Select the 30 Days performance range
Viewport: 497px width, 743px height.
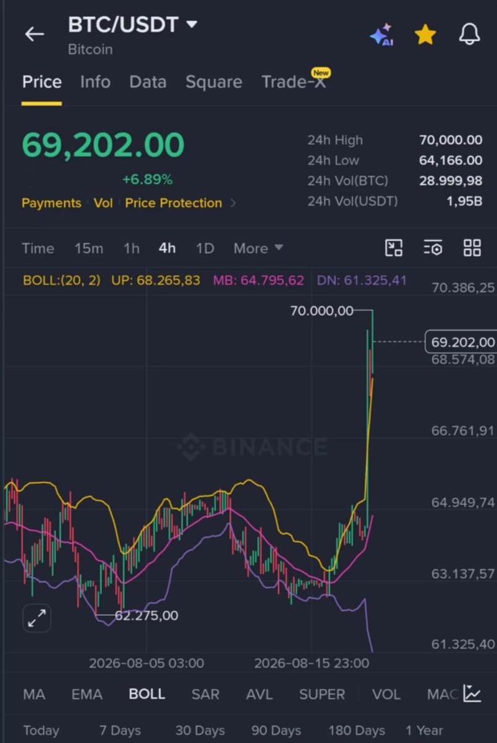tap(200, 731)
